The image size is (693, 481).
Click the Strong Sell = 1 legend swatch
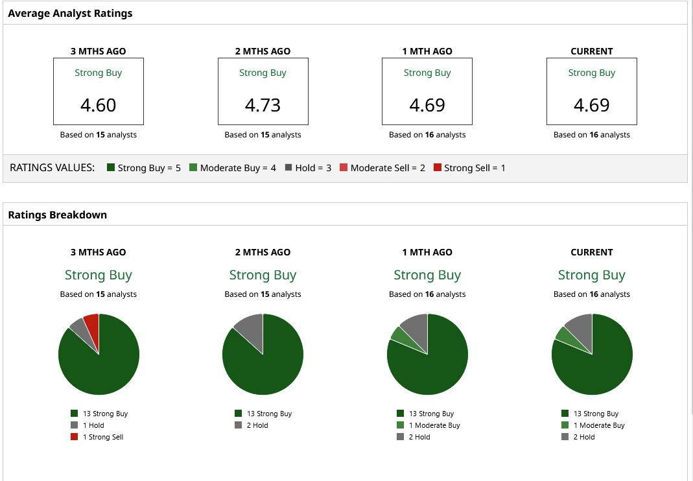(x=438, y=167)
